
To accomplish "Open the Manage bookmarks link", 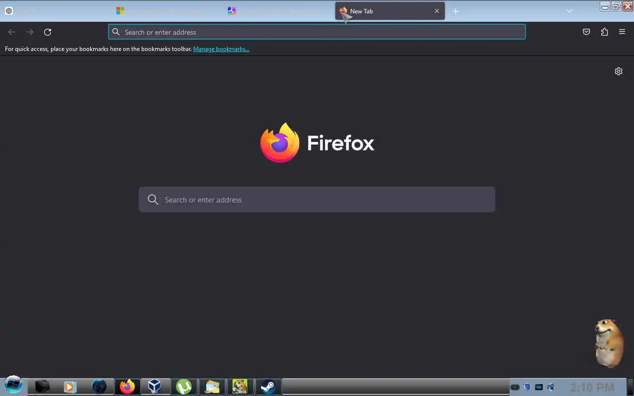I will point(221,49).
